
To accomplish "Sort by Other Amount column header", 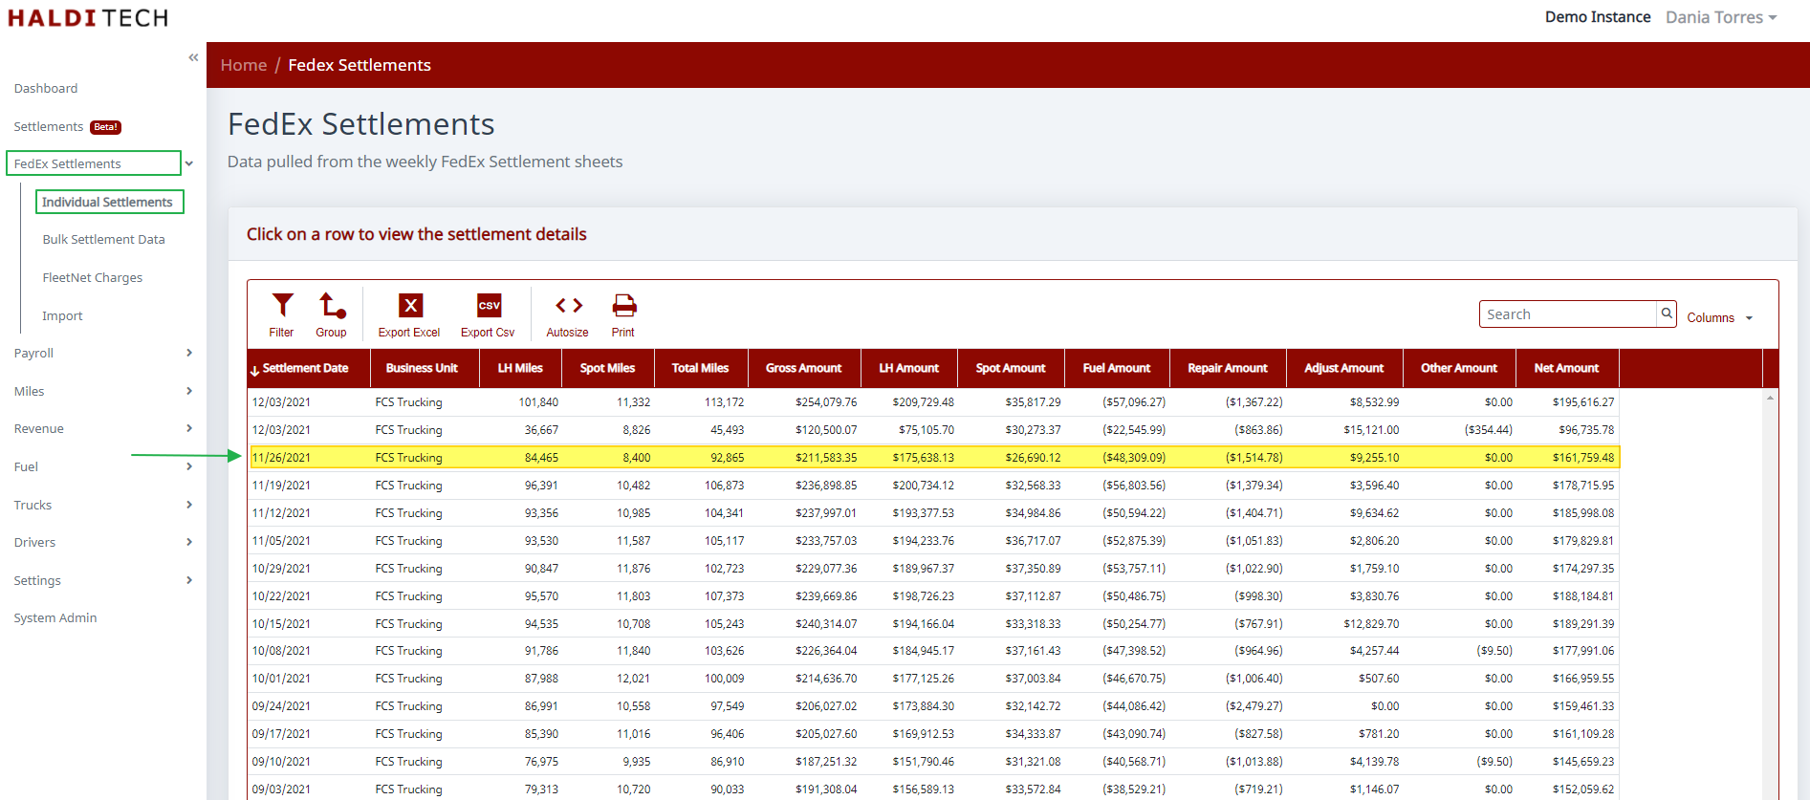I will [1459, 368].
